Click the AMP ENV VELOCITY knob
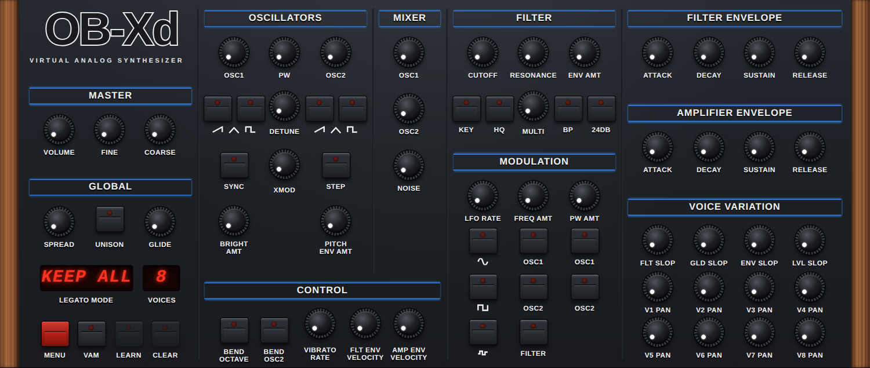This screenshot has height=368, width=870. click(x=409, y=323)
